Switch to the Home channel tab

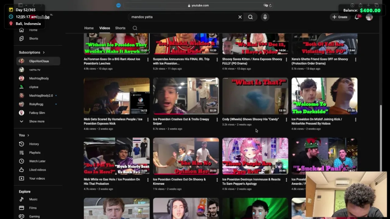[x=89, y=28]
